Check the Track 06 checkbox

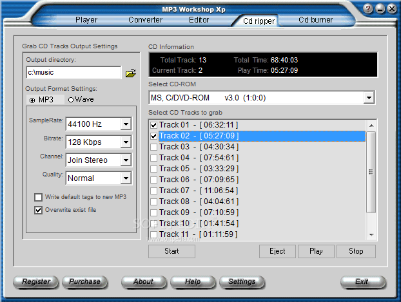tap(153, 180)
